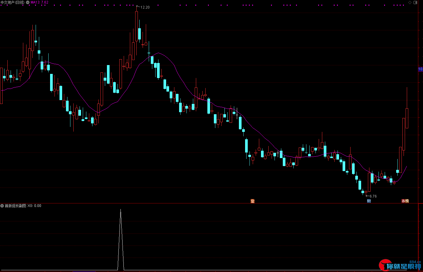The height and width of the screenshot is (272, 423).
Task: Select the 中交地产(日线) stock title
Action: [13, 2]
